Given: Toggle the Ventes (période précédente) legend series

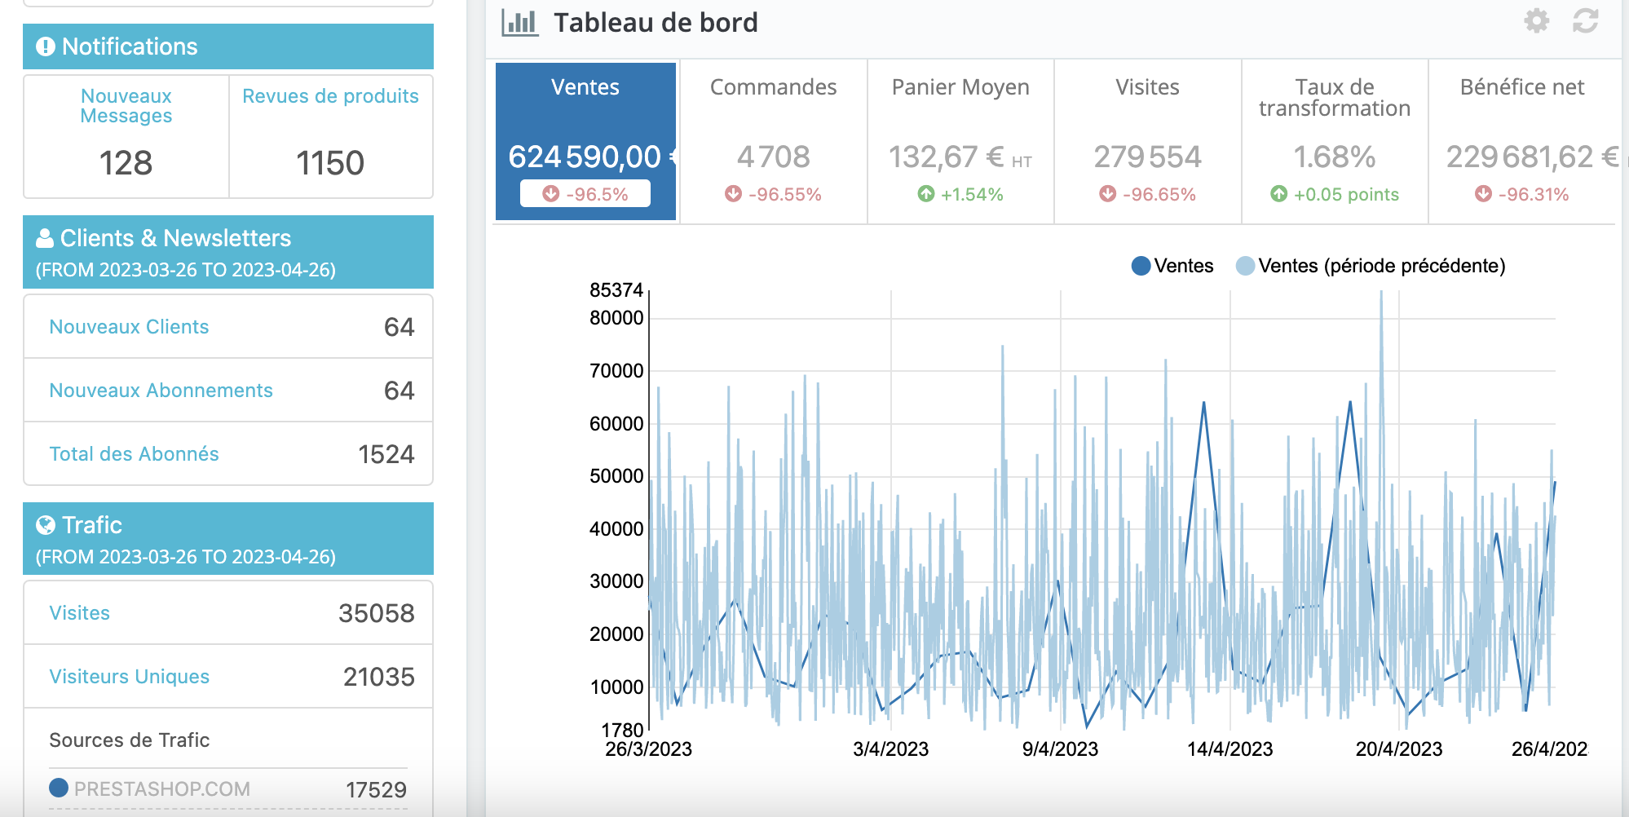Looking at the screenshot, I should click(x=1371, y=266).
